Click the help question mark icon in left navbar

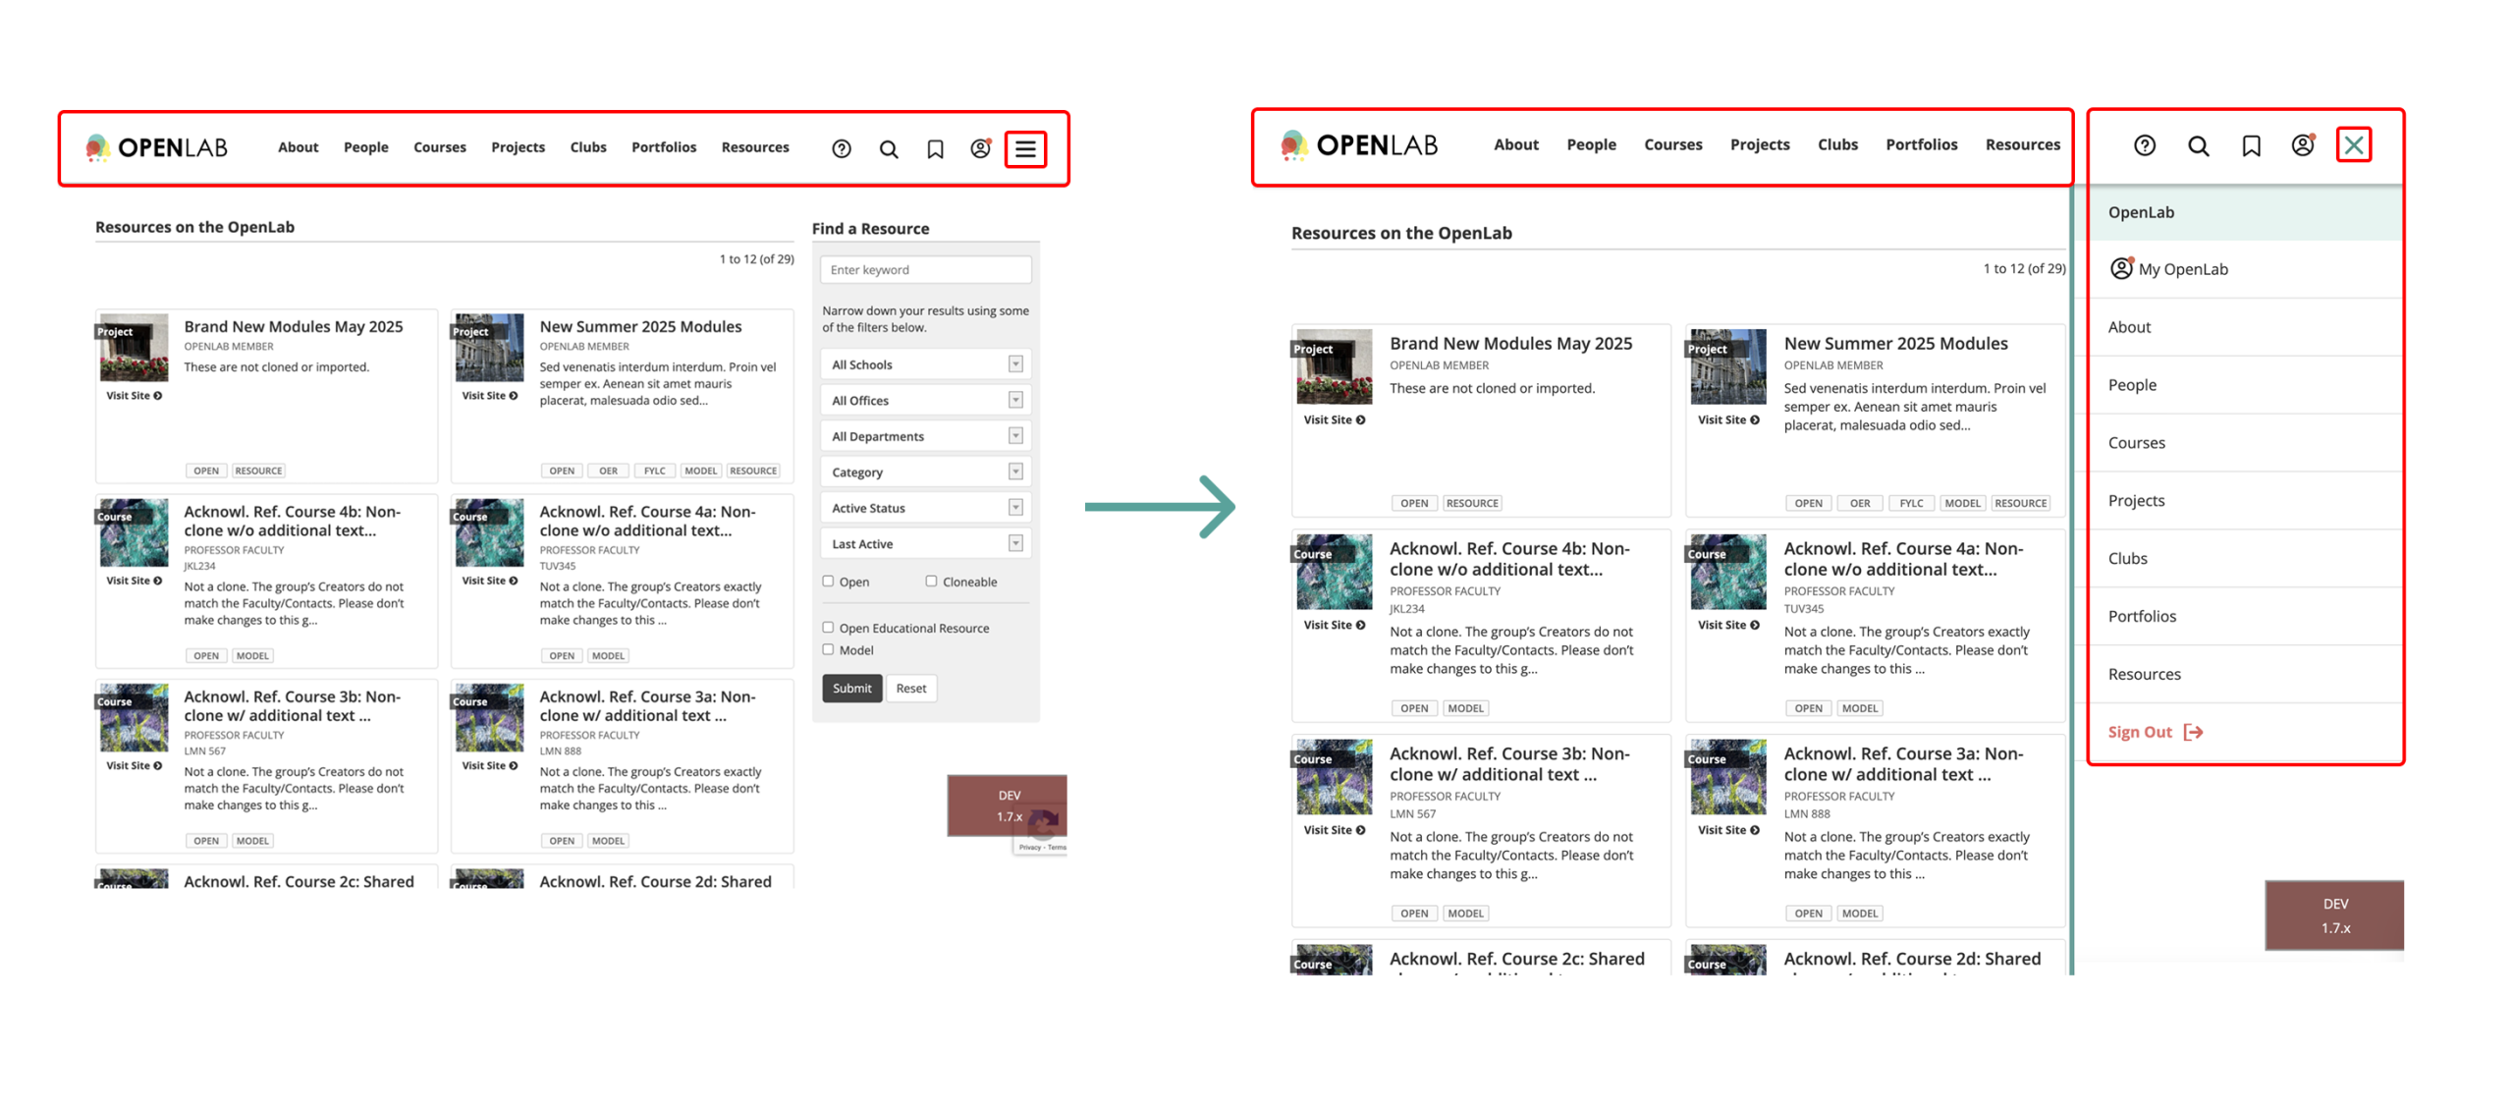pos(841,149)
